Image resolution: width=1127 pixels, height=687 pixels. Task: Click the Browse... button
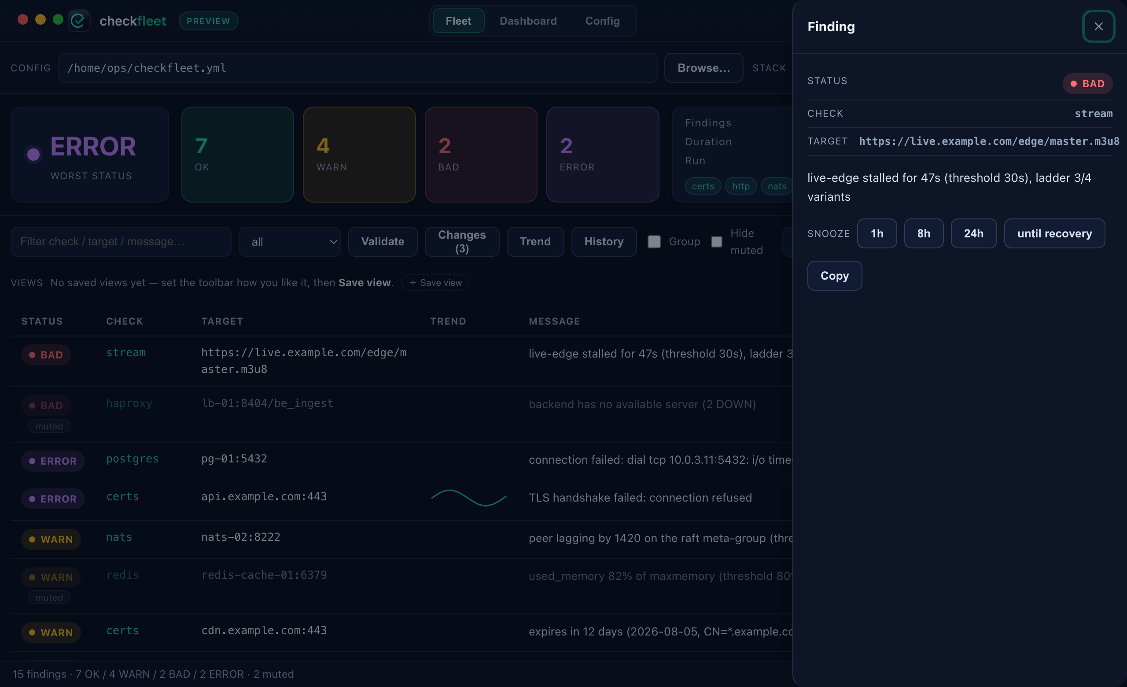point(703,68)
